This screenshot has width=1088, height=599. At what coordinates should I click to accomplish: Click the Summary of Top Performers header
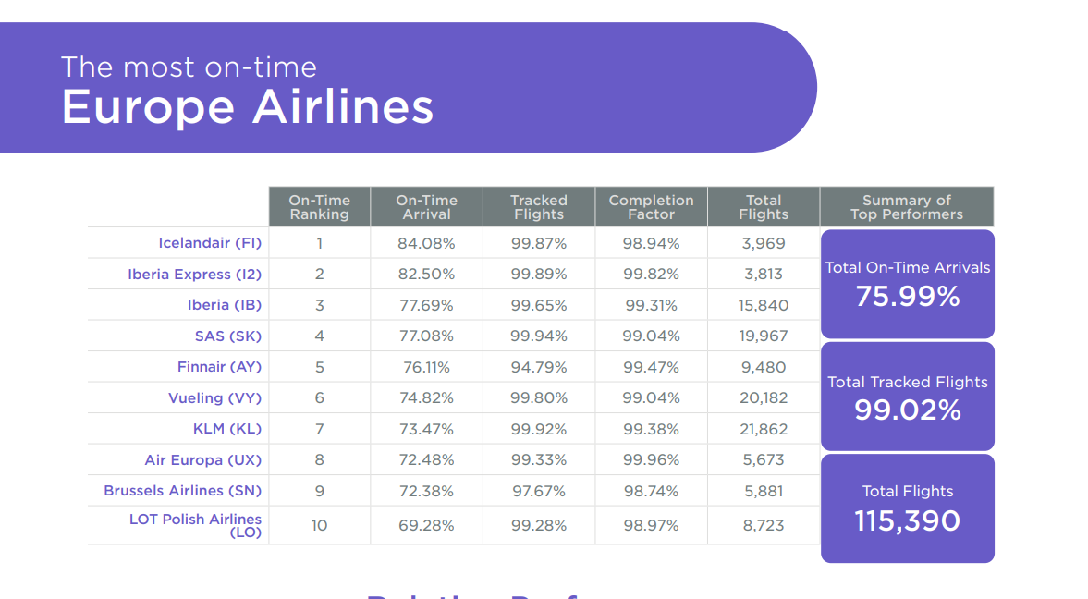pos(907,207)
